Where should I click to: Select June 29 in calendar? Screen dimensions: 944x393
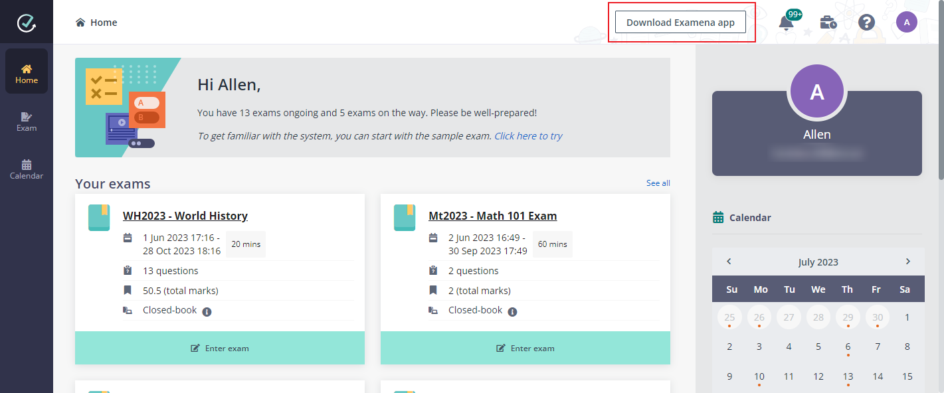(848, 317)
